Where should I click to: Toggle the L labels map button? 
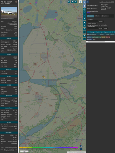click(x=84, y=13)
